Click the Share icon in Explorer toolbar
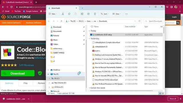The image size is (183, 103). pyautogui.click(x=88, y=14)
